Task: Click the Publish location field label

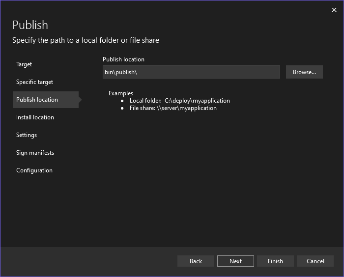Action: click(123, 59)
